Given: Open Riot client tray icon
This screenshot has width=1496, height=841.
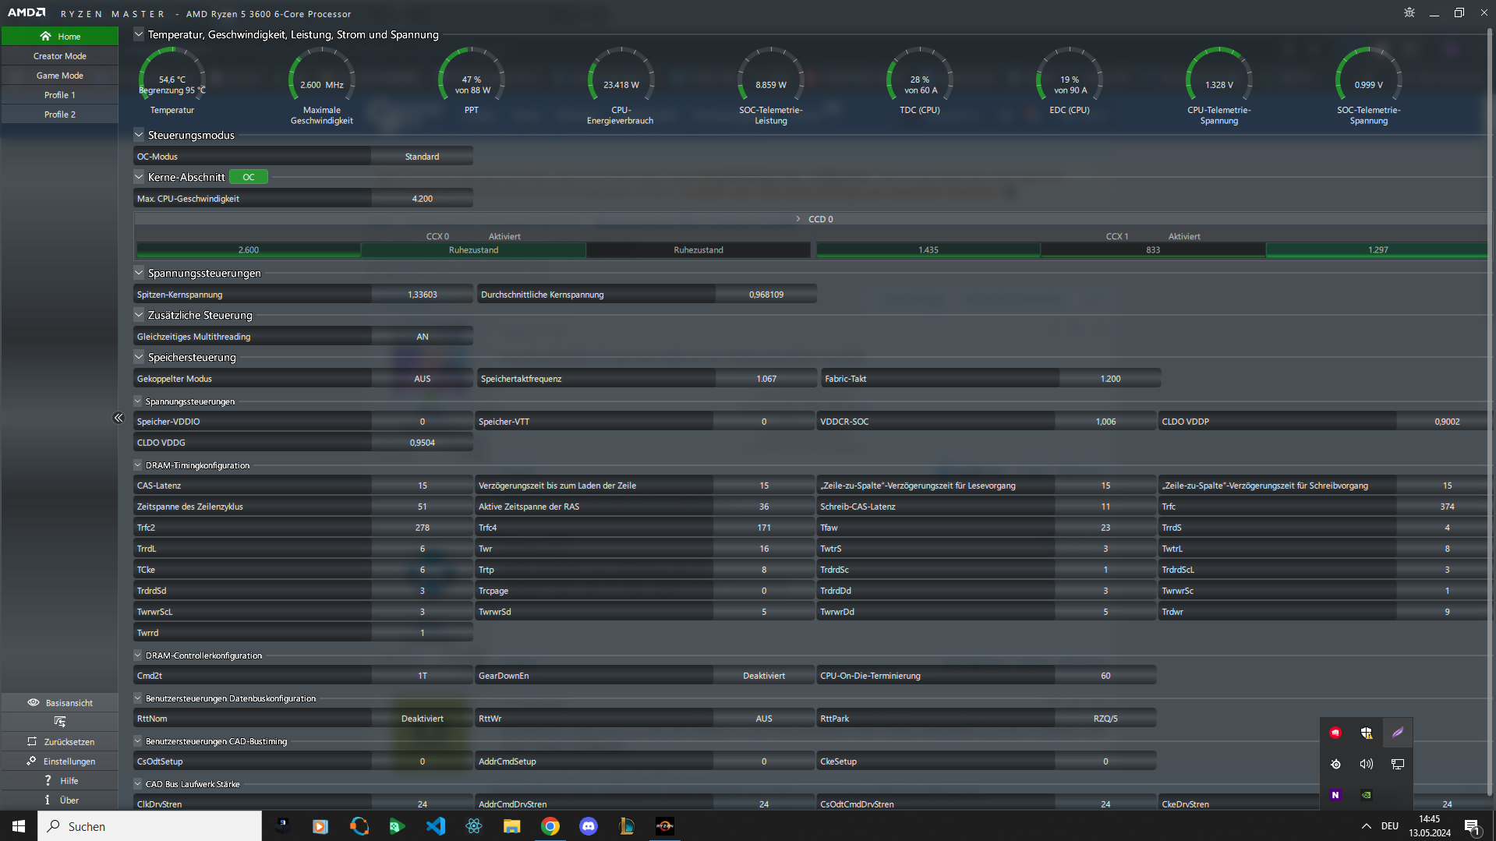Looking at the screenshot, I should [1335, 733].
